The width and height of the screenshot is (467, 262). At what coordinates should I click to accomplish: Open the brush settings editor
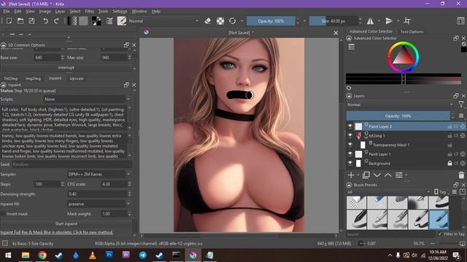[x=109, y=21]
